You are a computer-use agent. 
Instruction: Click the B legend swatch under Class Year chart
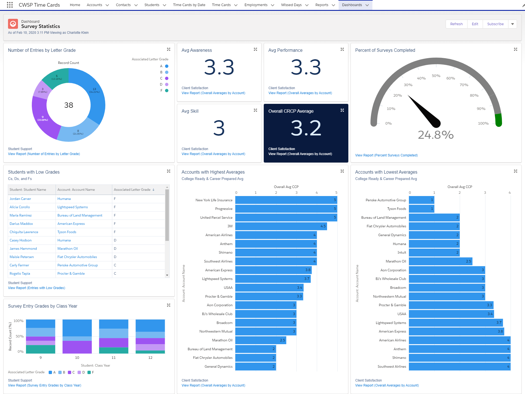(x=60, y=372)
